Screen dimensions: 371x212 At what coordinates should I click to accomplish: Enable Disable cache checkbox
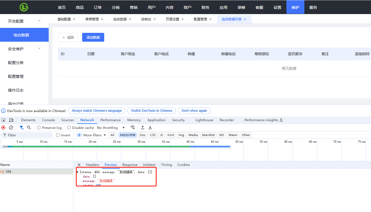point(69,128)
